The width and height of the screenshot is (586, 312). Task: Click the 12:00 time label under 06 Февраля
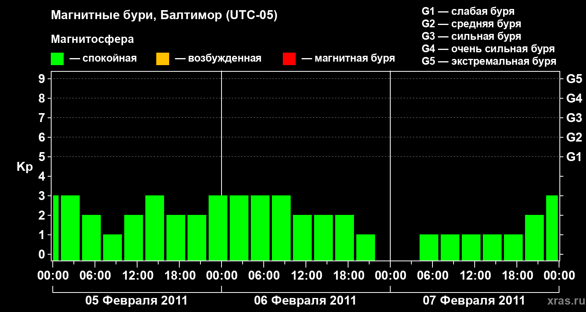(306, 276)
